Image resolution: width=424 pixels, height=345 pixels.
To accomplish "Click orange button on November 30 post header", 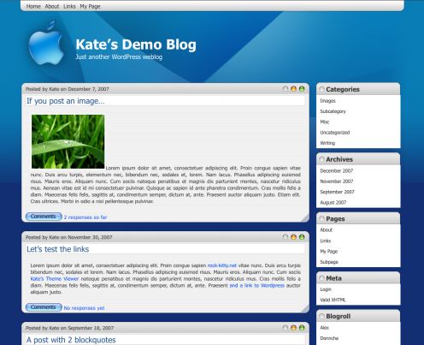I will (293, 237).
